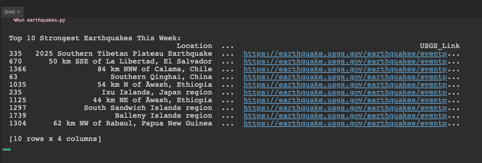Click 'Southern Qinghai, China' location text

[x=161, y=77]
